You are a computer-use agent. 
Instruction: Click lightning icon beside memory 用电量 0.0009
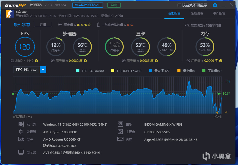(x=188, y=61)
